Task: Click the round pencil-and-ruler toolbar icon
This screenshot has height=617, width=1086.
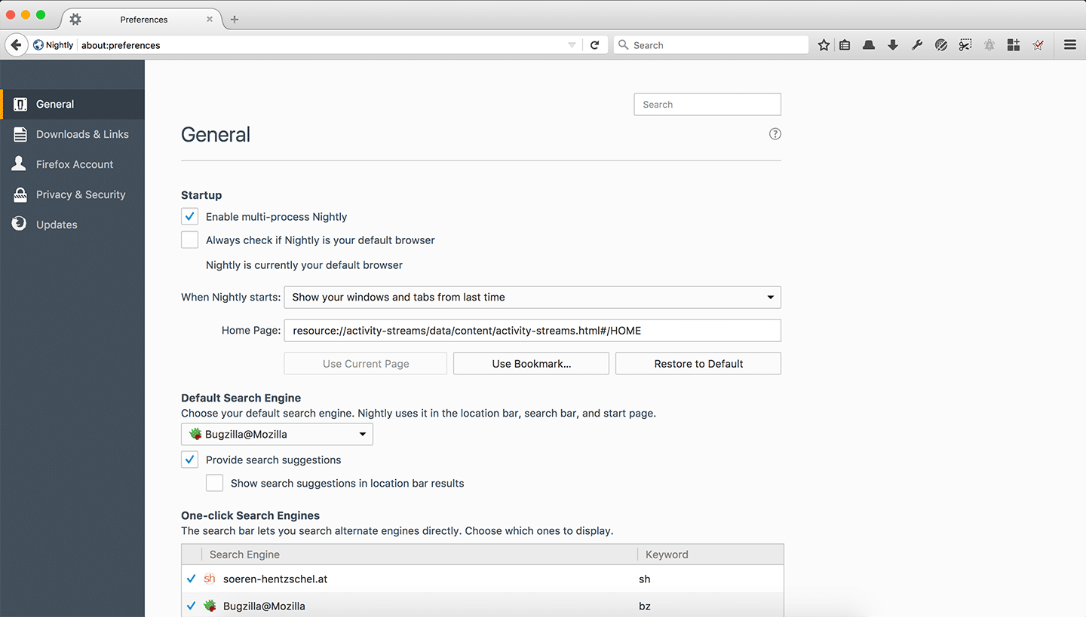Action: click(x=941, y=45)
